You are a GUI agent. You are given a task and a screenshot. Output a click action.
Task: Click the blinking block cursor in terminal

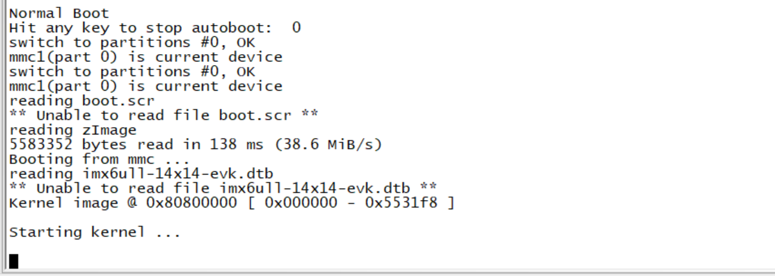[x=13, y=261]
